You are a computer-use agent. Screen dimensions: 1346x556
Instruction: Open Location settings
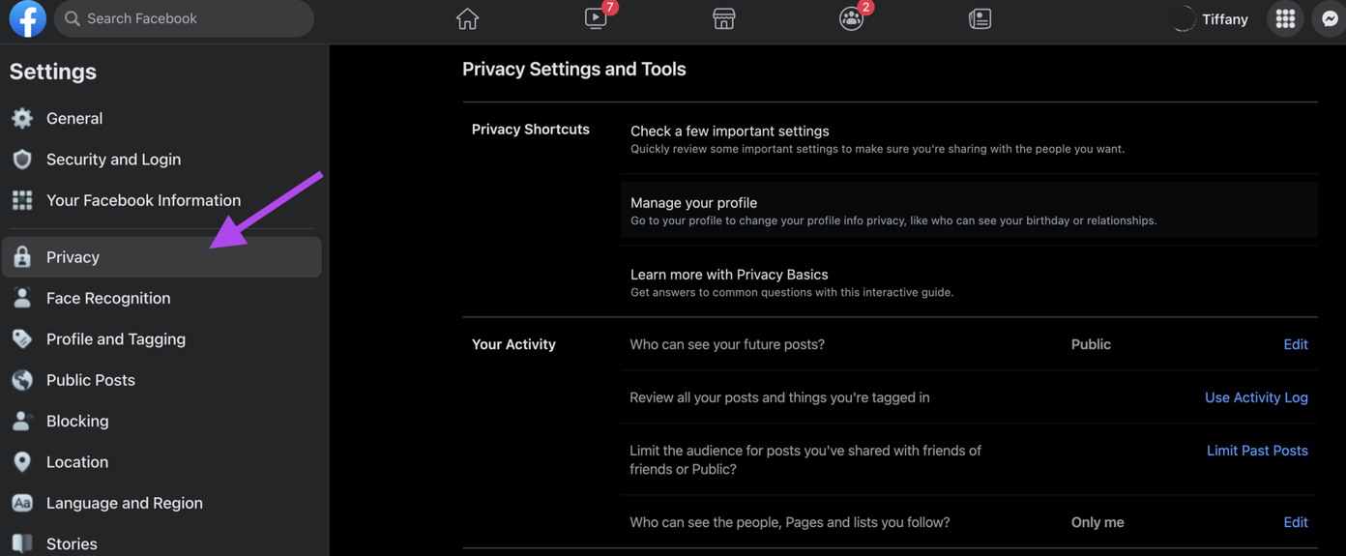pyautogui.click(x=162, y=462)
